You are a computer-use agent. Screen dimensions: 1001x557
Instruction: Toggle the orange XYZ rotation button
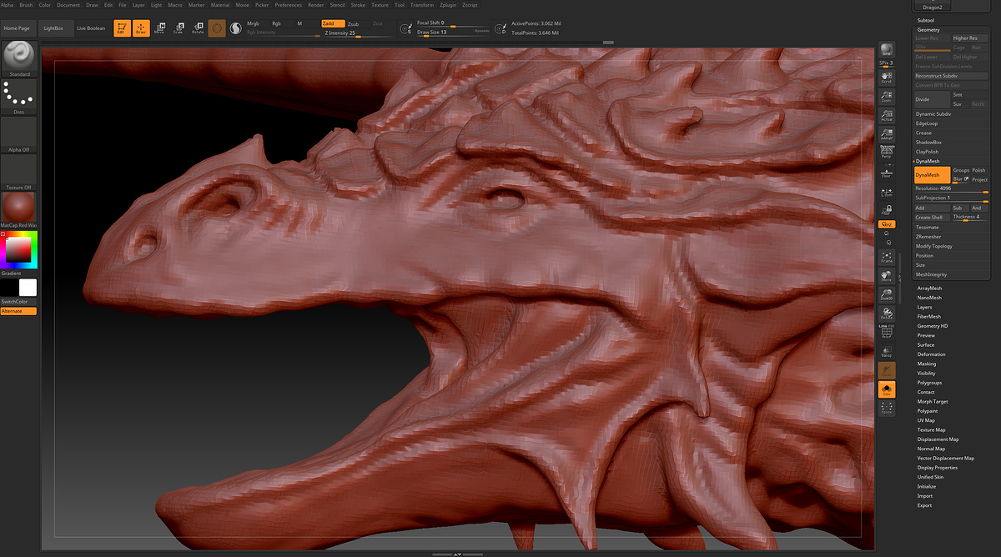pyautogui.click(x=887, y=224)
